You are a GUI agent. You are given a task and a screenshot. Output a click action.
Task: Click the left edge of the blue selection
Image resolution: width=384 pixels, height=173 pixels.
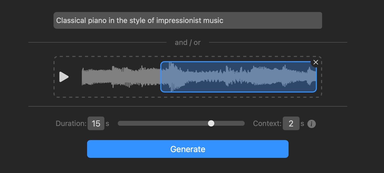162,77
